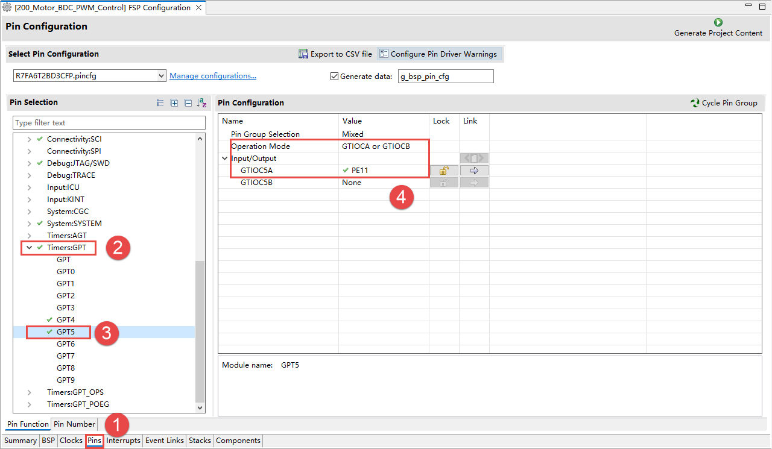Expand the Connectivity:SCI tree node

coord(29,139)
